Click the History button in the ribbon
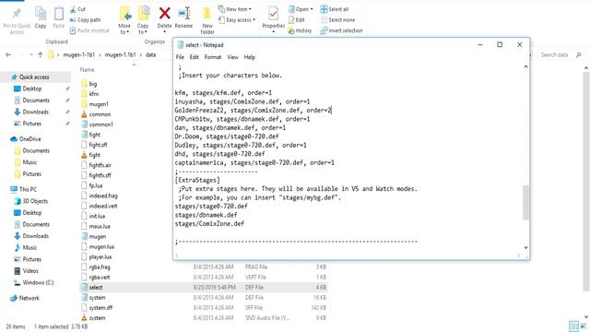 pos(300,30)
